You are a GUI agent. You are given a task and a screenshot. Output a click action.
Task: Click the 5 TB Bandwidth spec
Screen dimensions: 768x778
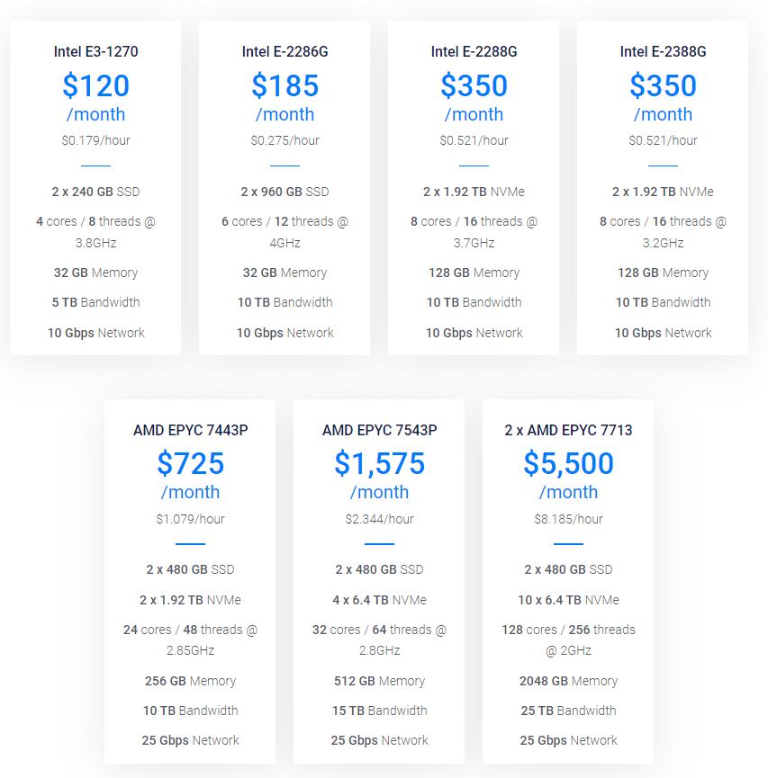point(95,302)
